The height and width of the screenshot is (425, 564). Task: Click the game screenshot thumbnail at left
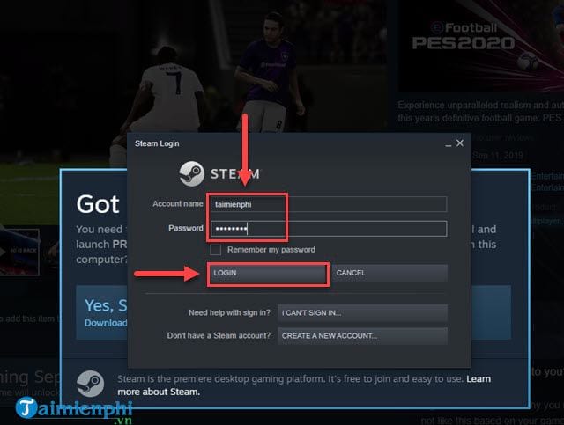[x=19, y=253]
